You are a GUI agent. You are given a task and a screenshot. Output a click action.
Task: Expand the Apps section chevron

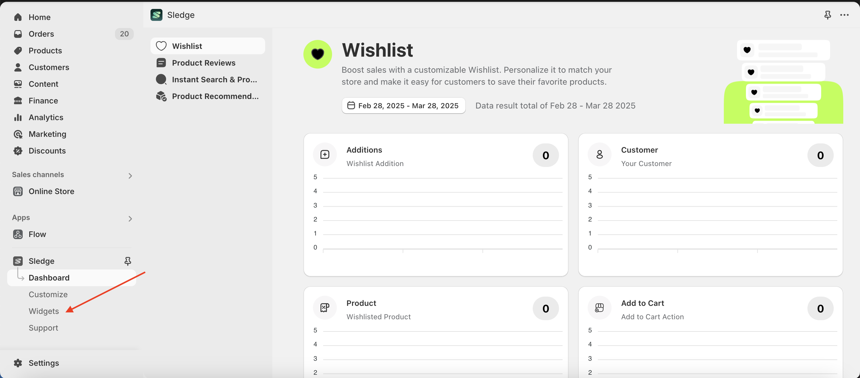point(130,219)
